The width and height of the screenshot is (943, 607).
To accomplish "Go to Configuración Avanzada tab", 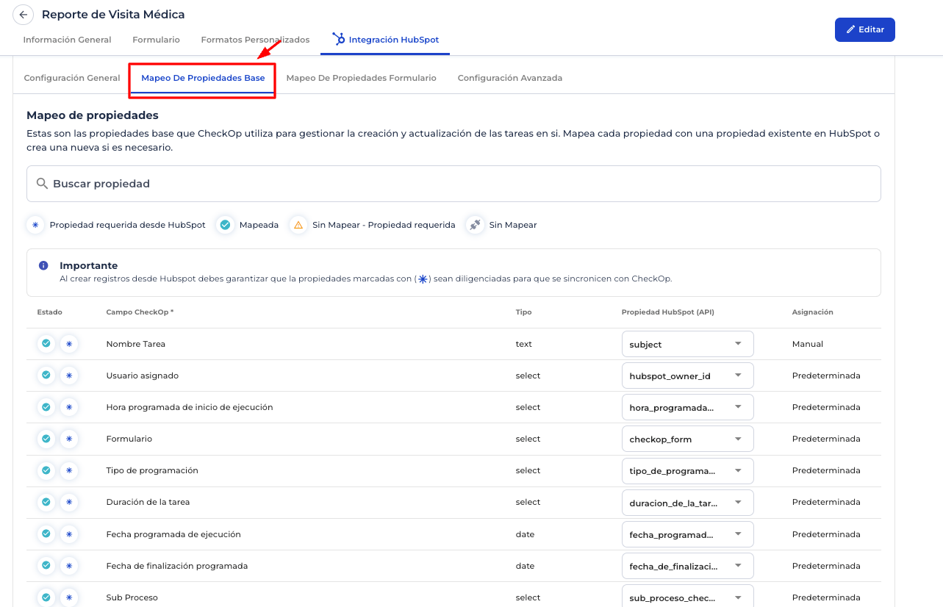I will pos(509,78).
